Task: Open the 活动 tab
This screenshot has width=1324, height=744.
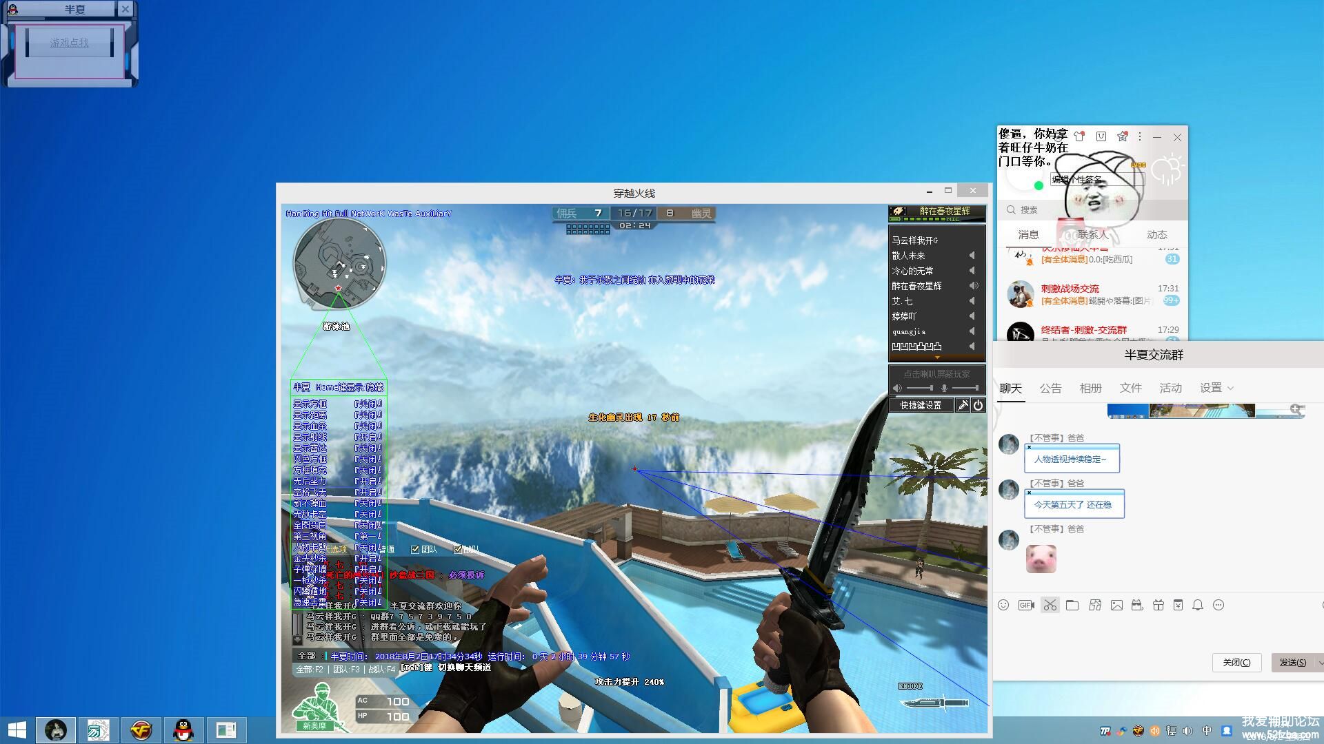Action: pyautogui.click(x=1170, y=388)
